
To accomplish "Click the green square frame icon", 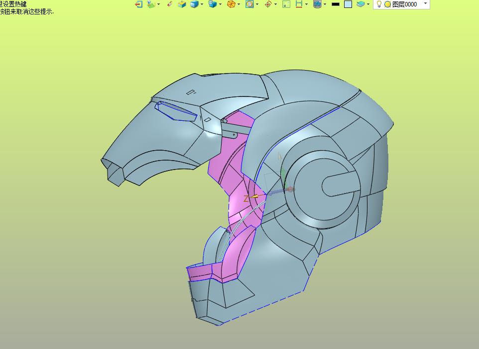I will click(x=286, y=4).
